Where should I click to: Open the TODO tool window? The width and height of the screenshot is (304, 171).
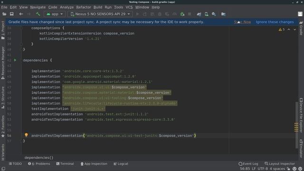pyautogui.click(x=15, y=164)
